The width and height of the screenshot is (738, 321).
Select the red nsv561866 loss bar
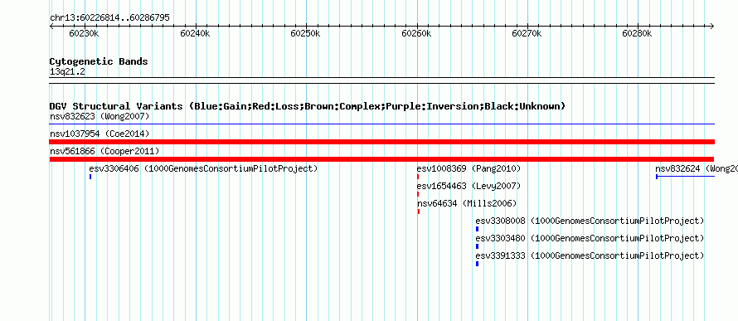pos(381,159)
